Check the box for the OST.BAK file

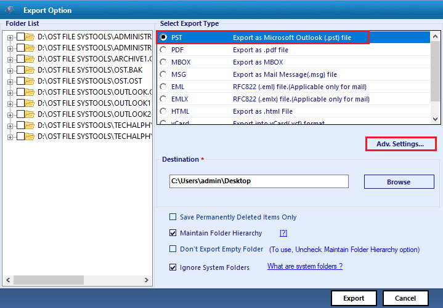coord(20,70)
